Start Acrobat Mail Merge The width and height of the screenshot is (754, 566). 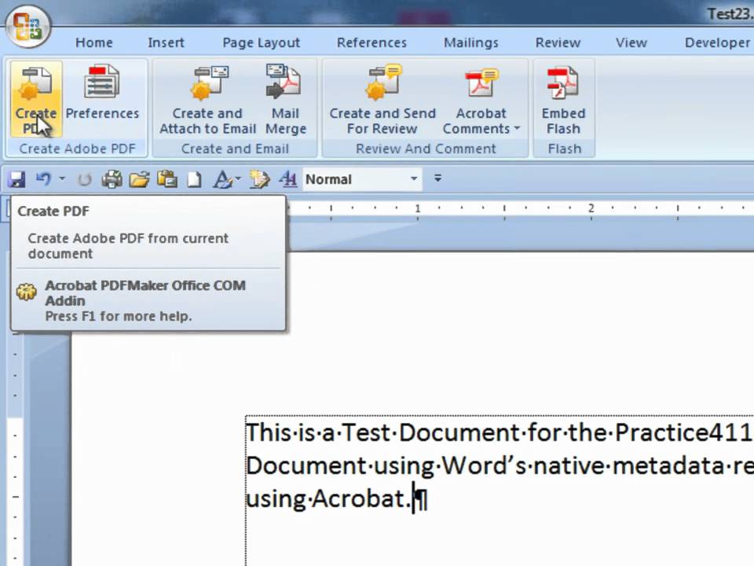point(286,100)
